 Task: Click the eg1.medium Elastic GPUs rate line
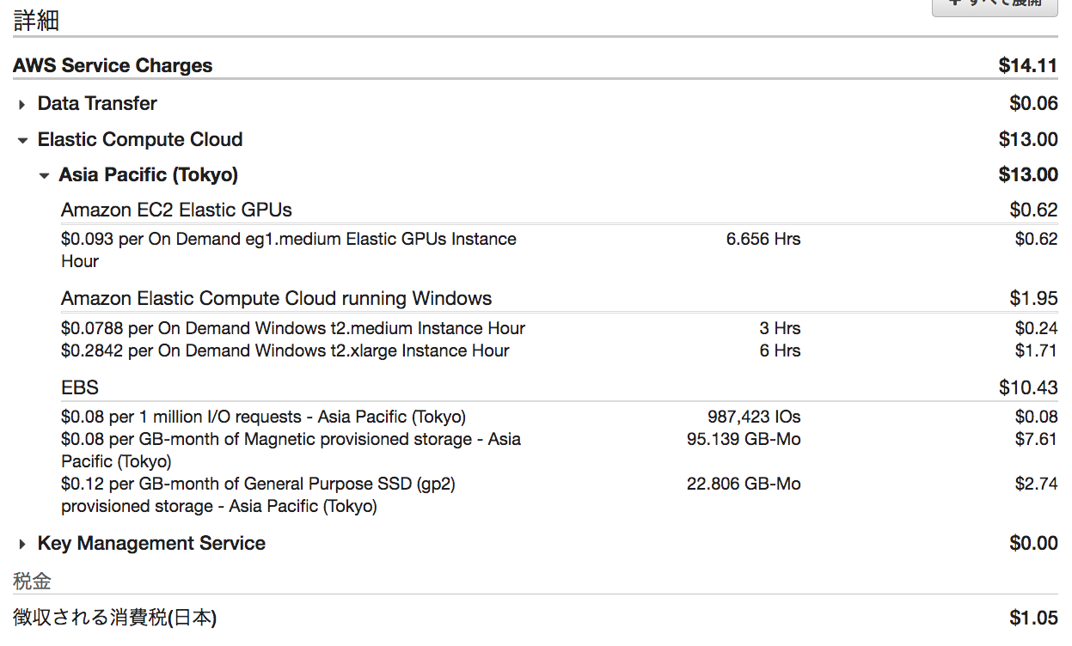(289, 250)
